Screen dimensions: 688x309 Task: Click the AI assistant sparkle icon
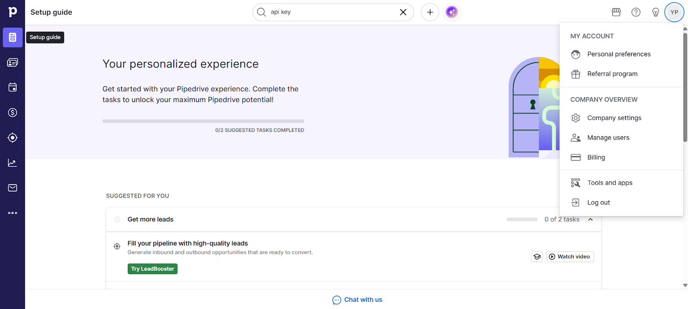click(451, 12)
